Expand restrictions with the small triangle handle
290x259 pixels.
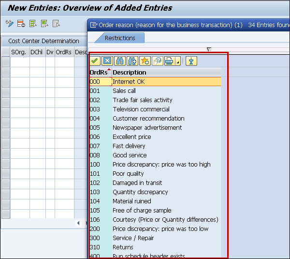point(209,49)
